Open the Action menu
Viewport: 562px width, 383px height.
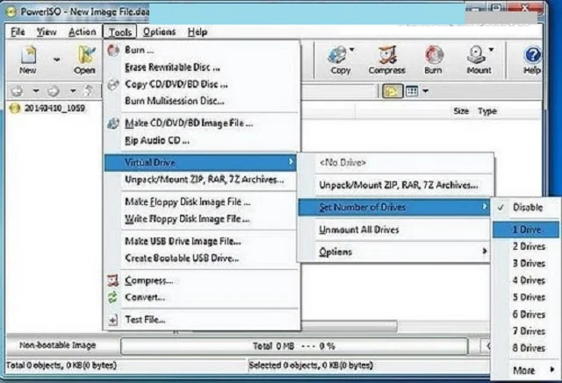pyautogui.click(x=82, y=32)
